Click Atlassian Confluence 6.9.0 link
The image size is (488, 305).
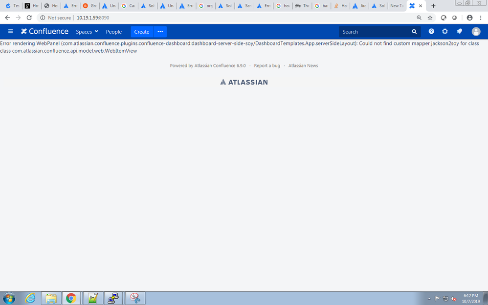(x=220, y=65)
